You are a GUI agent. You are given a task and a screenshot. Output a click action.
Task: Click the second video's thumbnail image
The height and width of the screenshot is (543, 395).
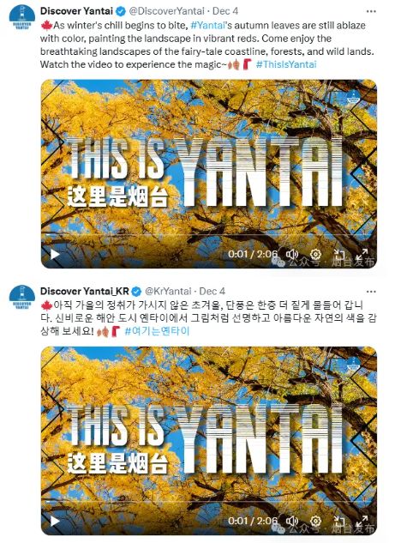coord(209,441)
